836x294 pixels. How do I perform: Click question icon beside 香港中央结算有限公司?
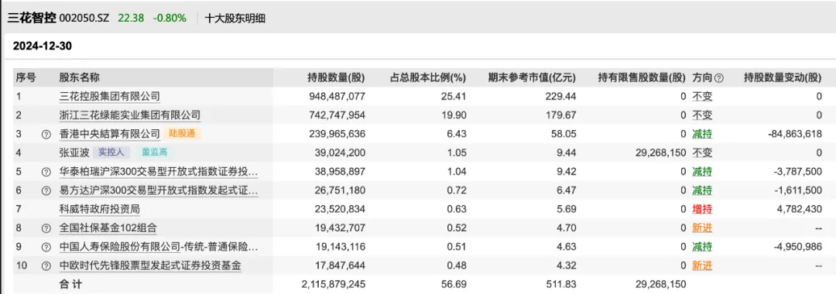(x=46, y=134)
